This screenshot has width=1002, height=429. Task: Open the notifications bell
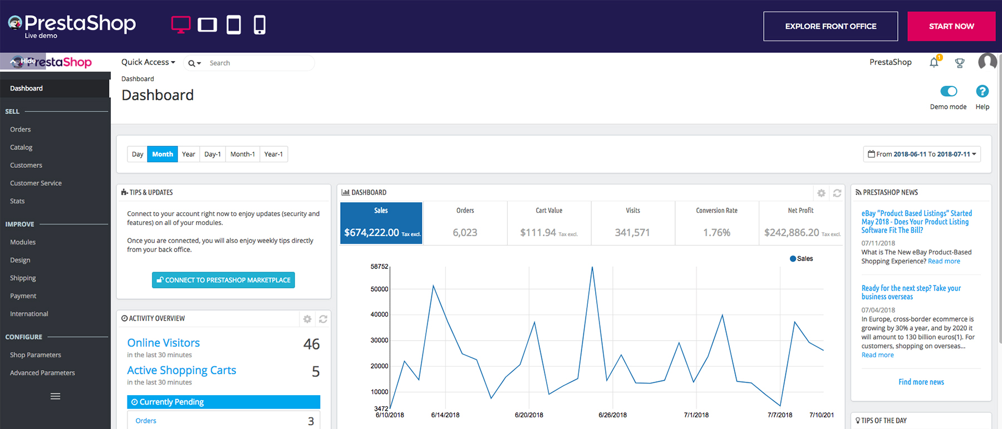934,63
